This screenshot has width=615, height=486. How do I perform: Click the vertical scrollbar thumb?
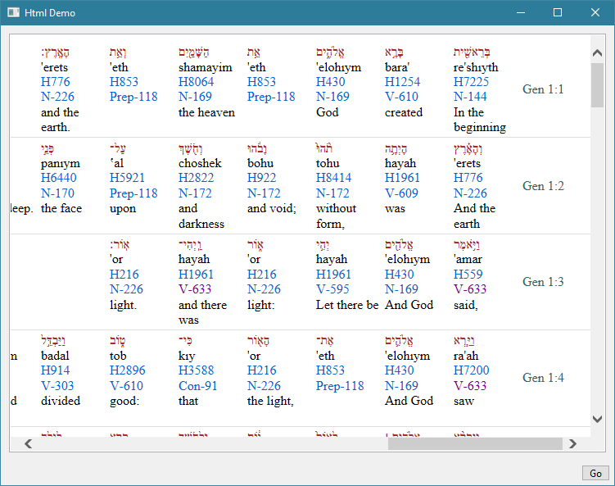(x=597, y=84)
